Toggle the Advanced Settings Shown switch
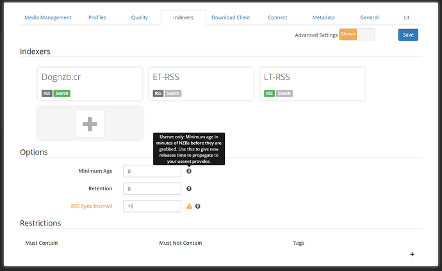This screenshot has height=271, width=442. click(x=357, y=35)
